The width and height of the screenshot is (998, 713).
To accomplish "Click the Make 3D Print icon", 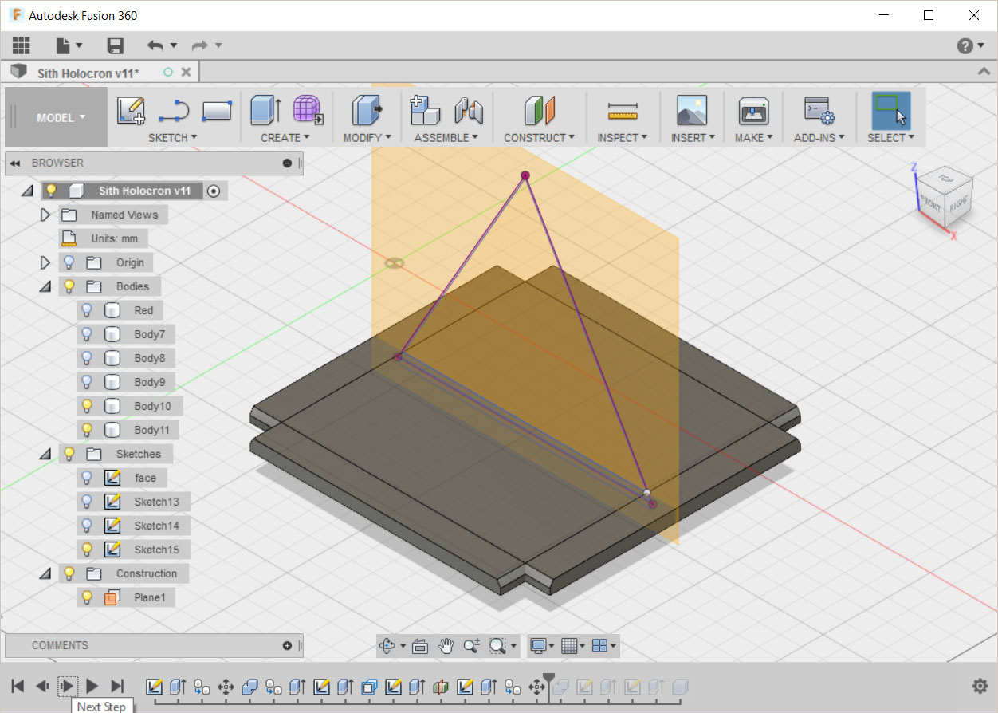I will (753, 110).
